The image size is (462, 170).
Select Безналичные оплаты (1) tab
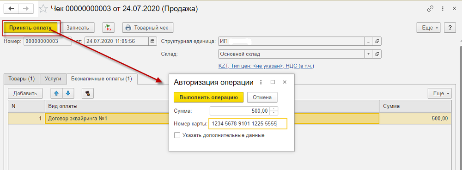coord(102,79)
